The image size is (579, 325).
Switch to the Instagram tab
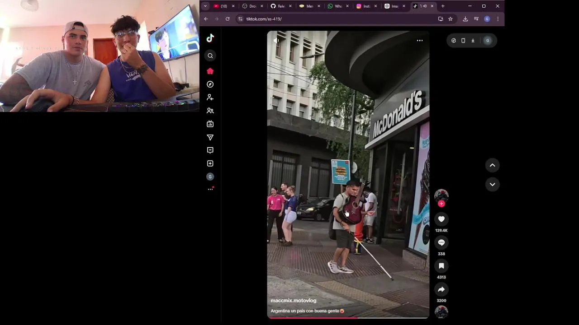pyautogui.click(x=366, y=6)
